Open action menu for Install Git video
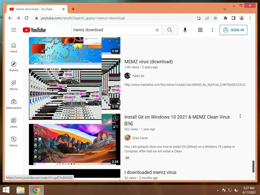This screenshot has height=195, width=260. pos(240,116)
